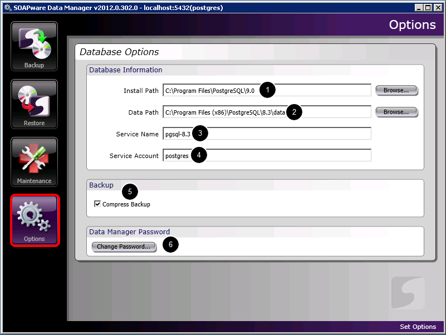Click the Change Password button
Image resolution: width=446 pixels, height=335 pixels.
(124, 247)
